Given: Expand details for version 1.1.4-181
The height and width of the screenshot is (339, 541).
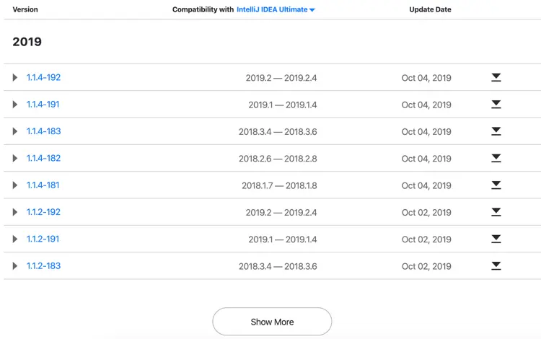Looking at the screenshot, I should click(15, 185).
